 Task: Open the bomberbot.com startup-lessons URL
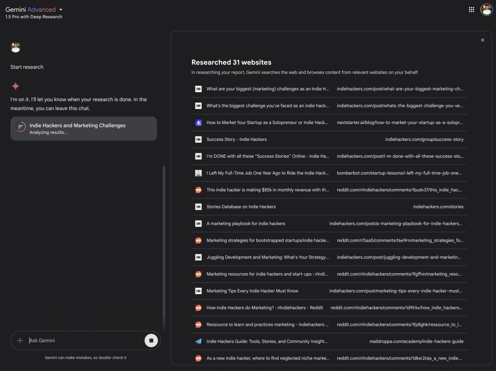click(399, 173)
